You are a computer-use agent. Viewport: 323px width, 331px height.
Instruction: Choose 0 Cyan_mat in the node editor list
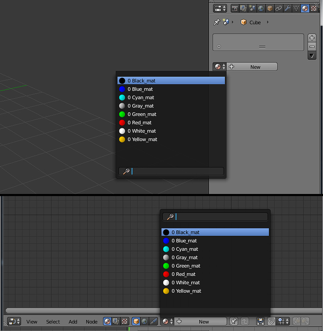[x=215, y=249]
